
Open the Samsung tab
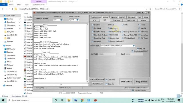click(x=114, y=17)
